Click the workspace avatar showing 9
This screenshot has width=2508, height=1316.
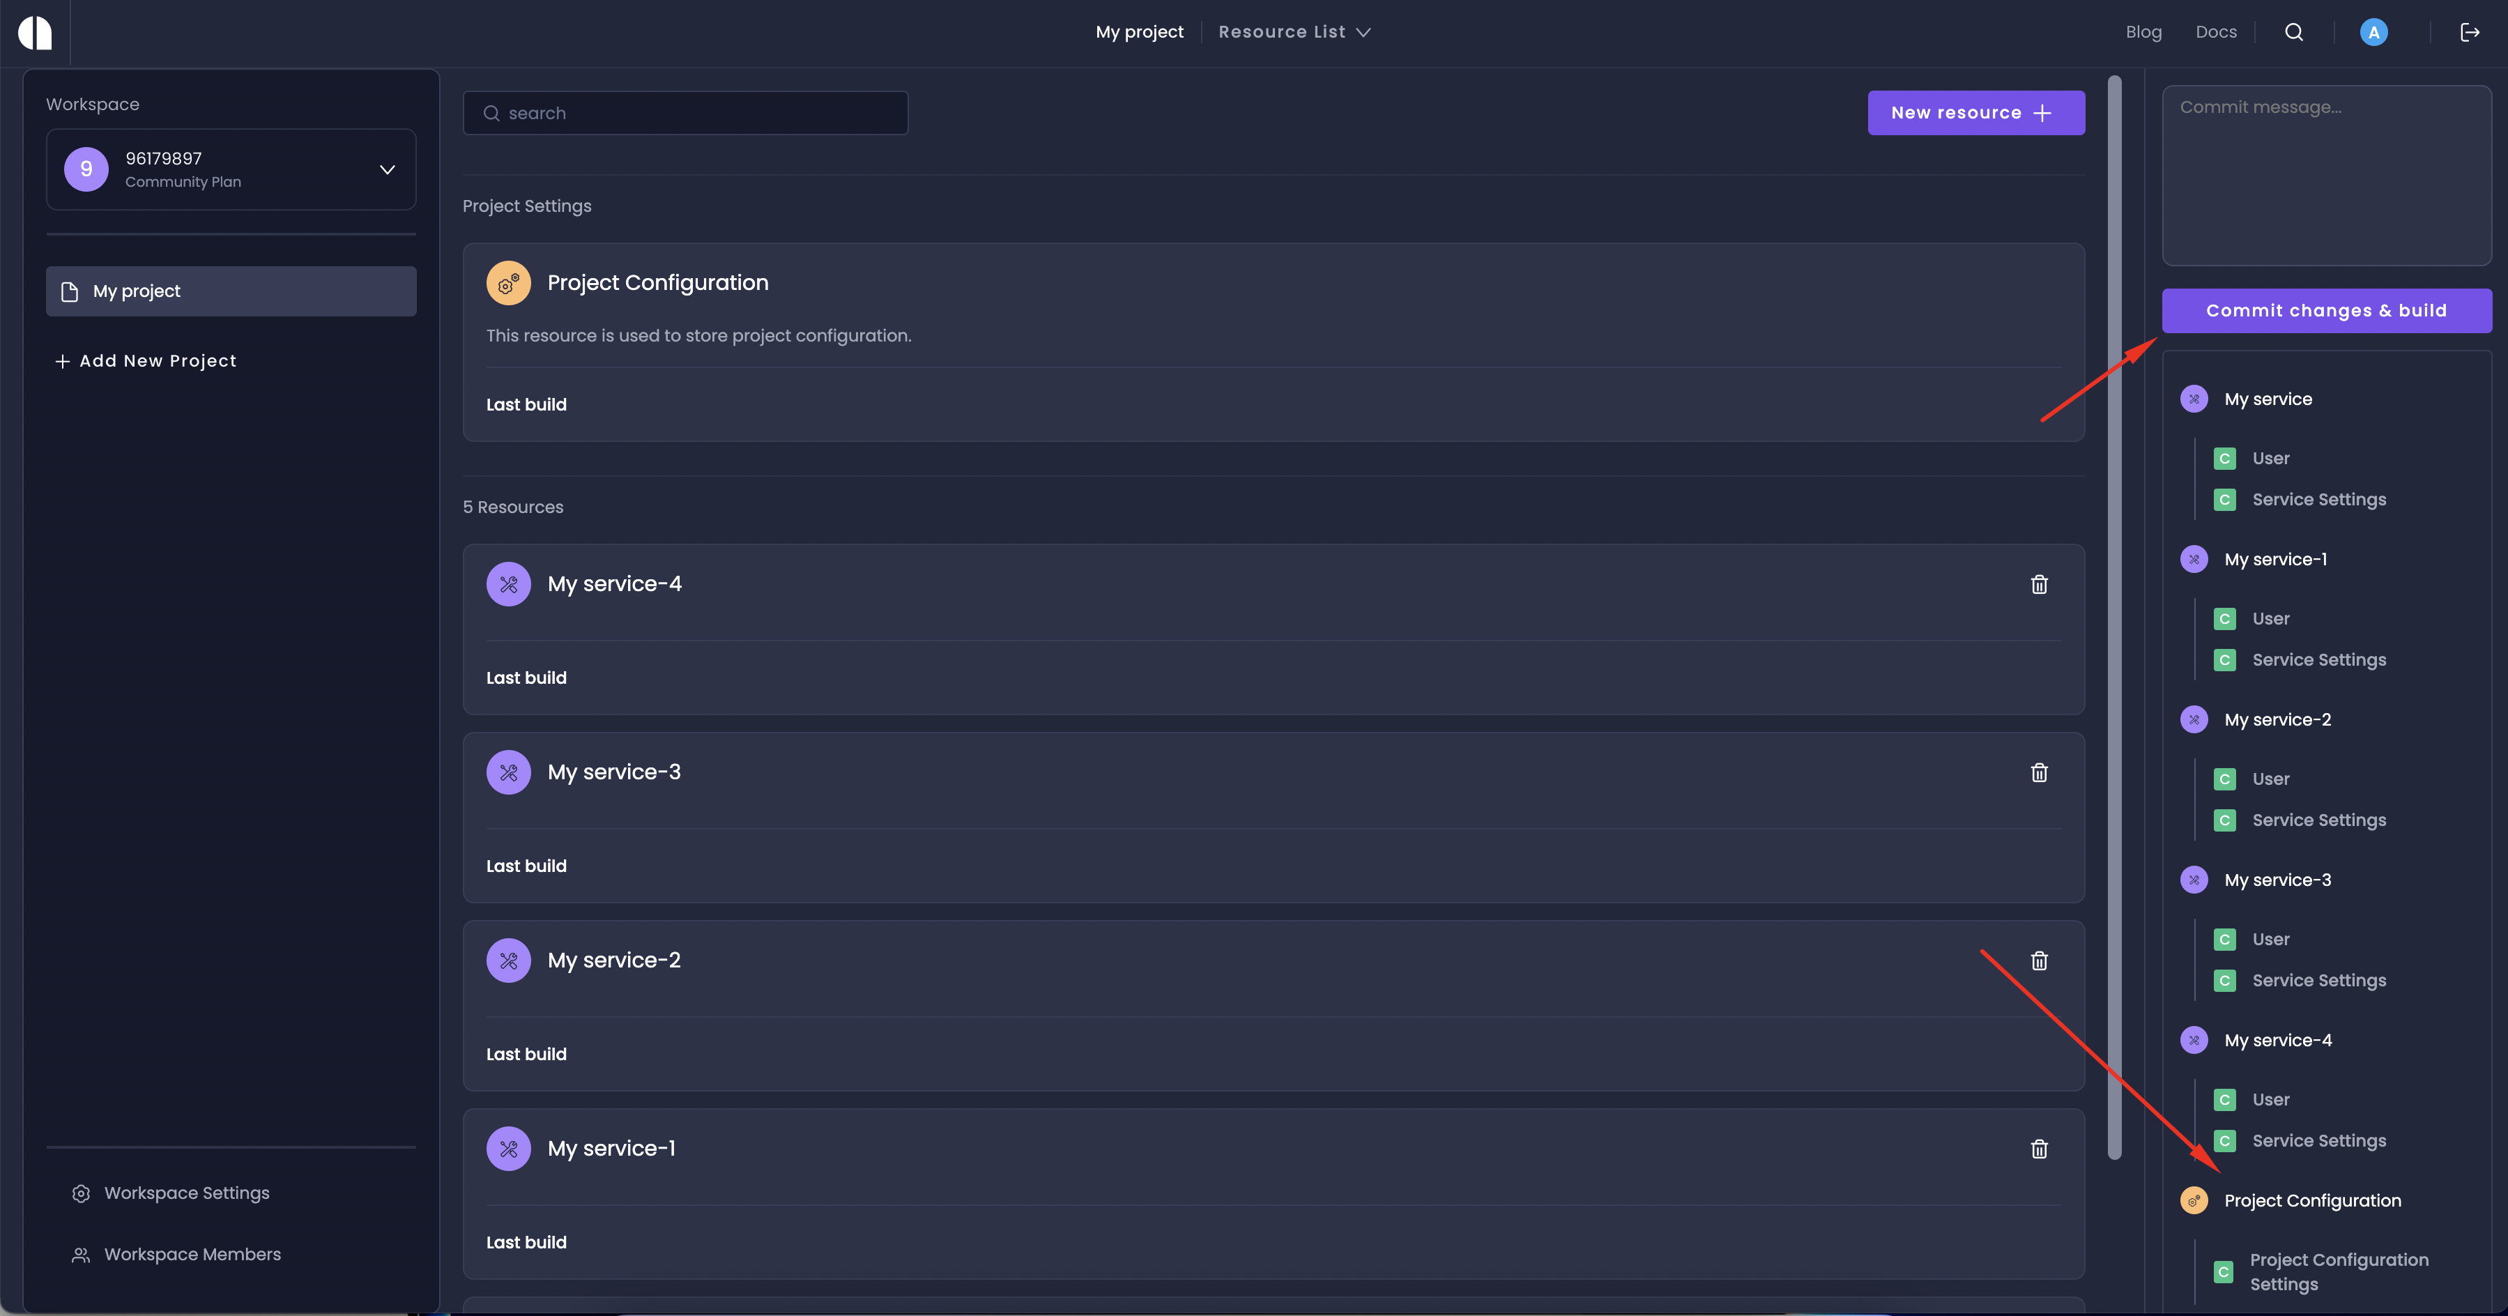pos(86,169)
